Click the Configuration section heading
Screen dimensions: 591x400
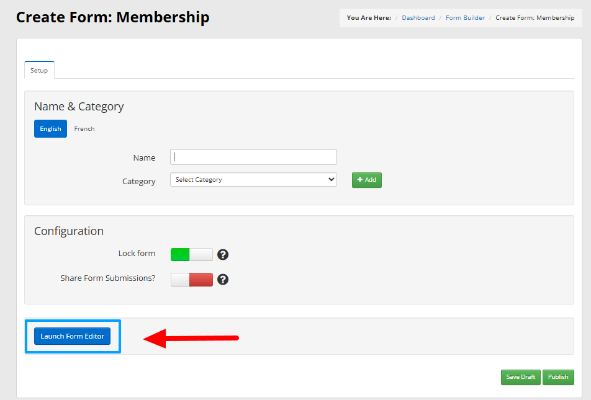click(x=69, y=231)
